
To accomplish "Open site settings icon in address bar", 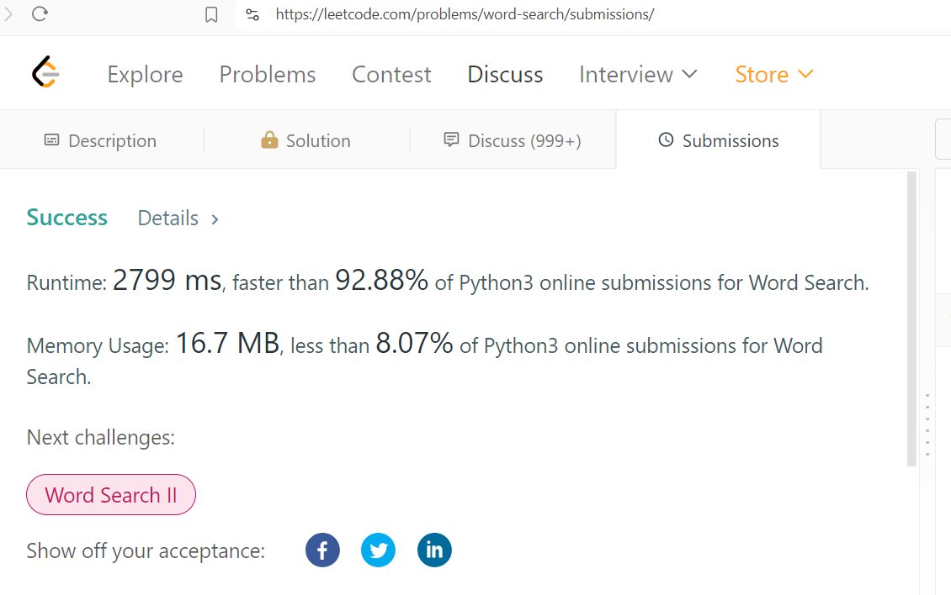I will [252, 14].
